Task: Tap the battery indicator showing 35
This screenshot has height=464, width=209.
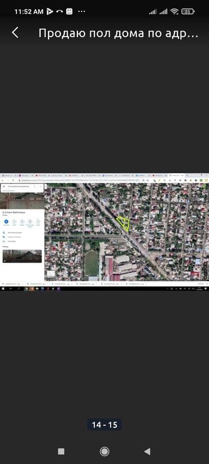Action: coord(188,11)
